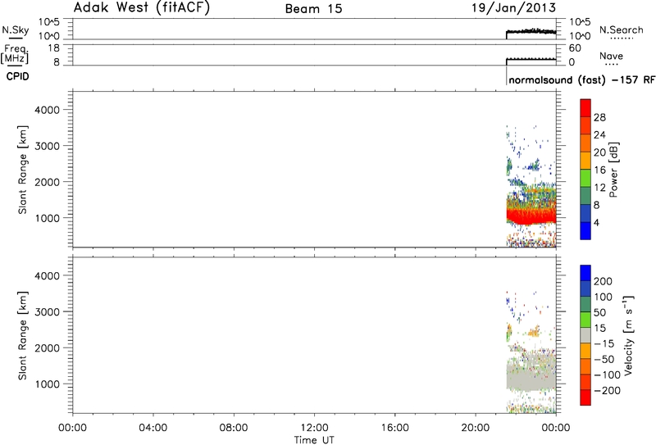Click the blue 4 dB power swatch

click(x=585, y=231)
